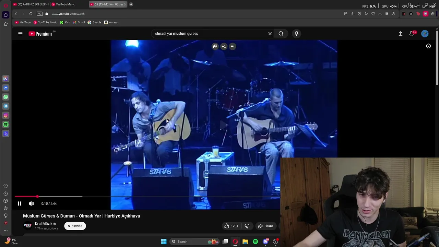The height and width of the screenshot is (247, 439).
Task: Open Spotify from Windows taskbar
Action: (x=256, y=242)
